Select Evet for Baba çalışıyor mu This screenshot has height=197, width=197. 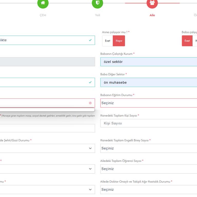(x=187, y=41)
